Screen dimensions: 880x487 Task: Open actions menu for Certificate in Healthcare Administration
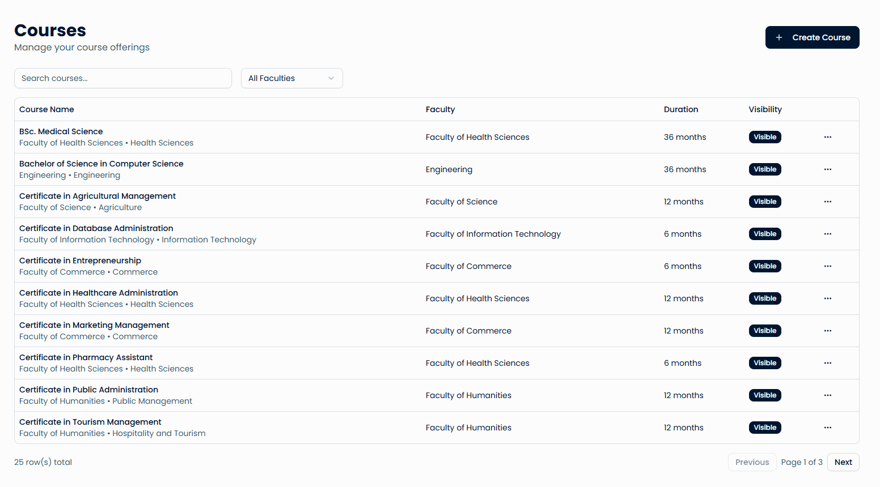[827, 298]
